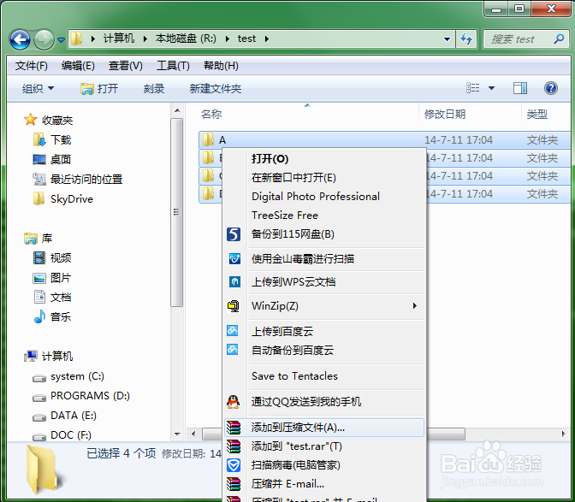Click navigation pane scroll-down arrow
Image resolution: width=575 pixels, height=502 pixels.
(x=177, y=434)
